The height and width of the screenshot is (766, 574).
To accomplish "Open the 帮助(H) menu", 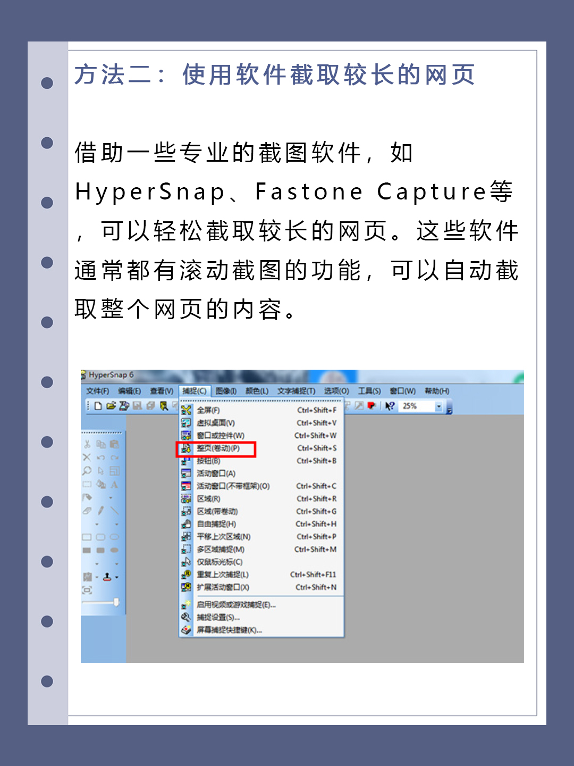I will click(436, 391).
